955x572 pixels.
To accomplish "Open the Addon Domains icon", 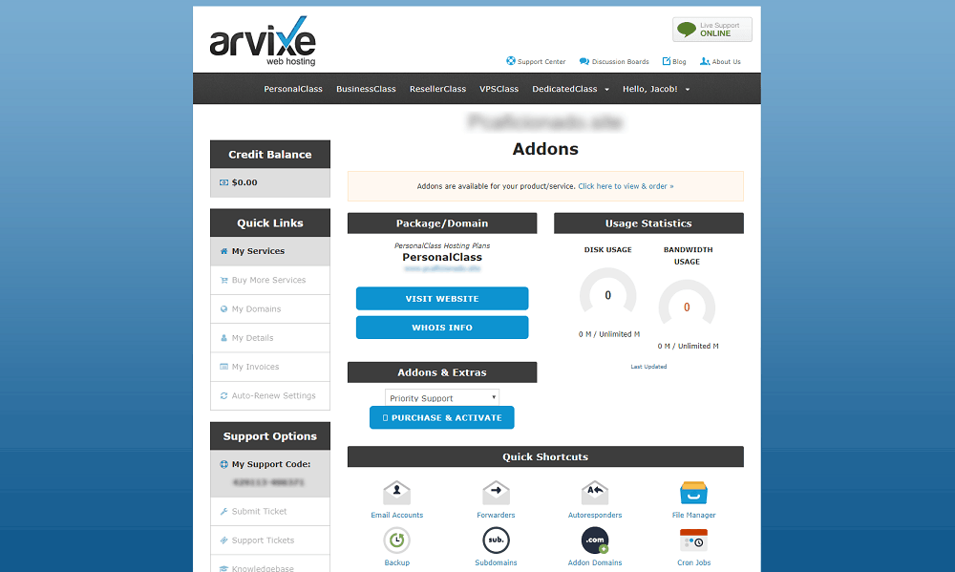I will (x=594, y=540).
